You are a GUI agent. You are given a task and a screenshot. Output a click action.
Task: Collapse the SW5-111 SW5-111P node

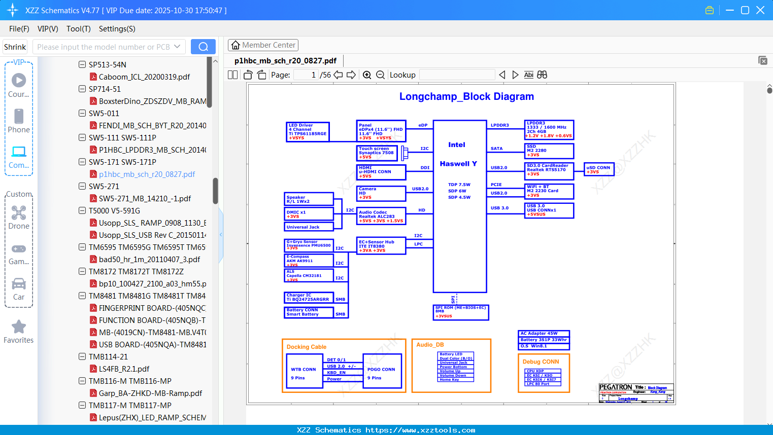(x=82, y=137)
